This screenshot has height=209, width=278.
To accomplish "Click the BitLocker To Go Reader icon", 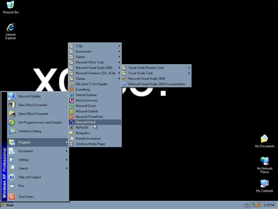I will click(71, 84).
